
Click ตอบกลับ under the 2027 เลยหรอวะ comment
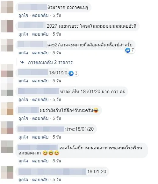[x=40, y=34]
